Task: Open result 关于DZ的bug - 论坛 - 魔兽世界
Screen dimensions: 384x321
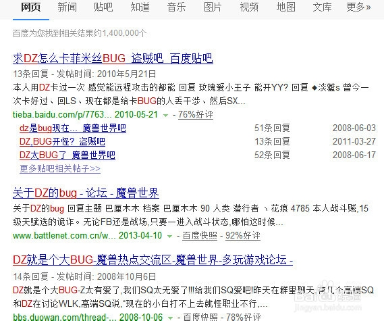Action: (x=86, y=193)
